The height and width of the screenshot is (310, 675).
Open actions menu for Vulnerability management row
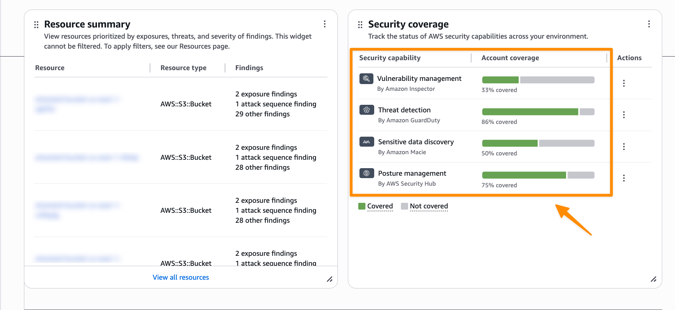point(624,83)
